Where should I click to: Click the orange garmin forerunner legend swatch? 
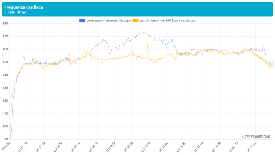pos(136,20)
